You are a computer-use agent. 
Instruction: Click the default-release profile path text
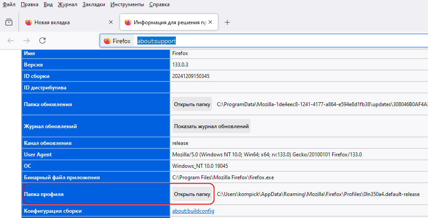point(318,194)
